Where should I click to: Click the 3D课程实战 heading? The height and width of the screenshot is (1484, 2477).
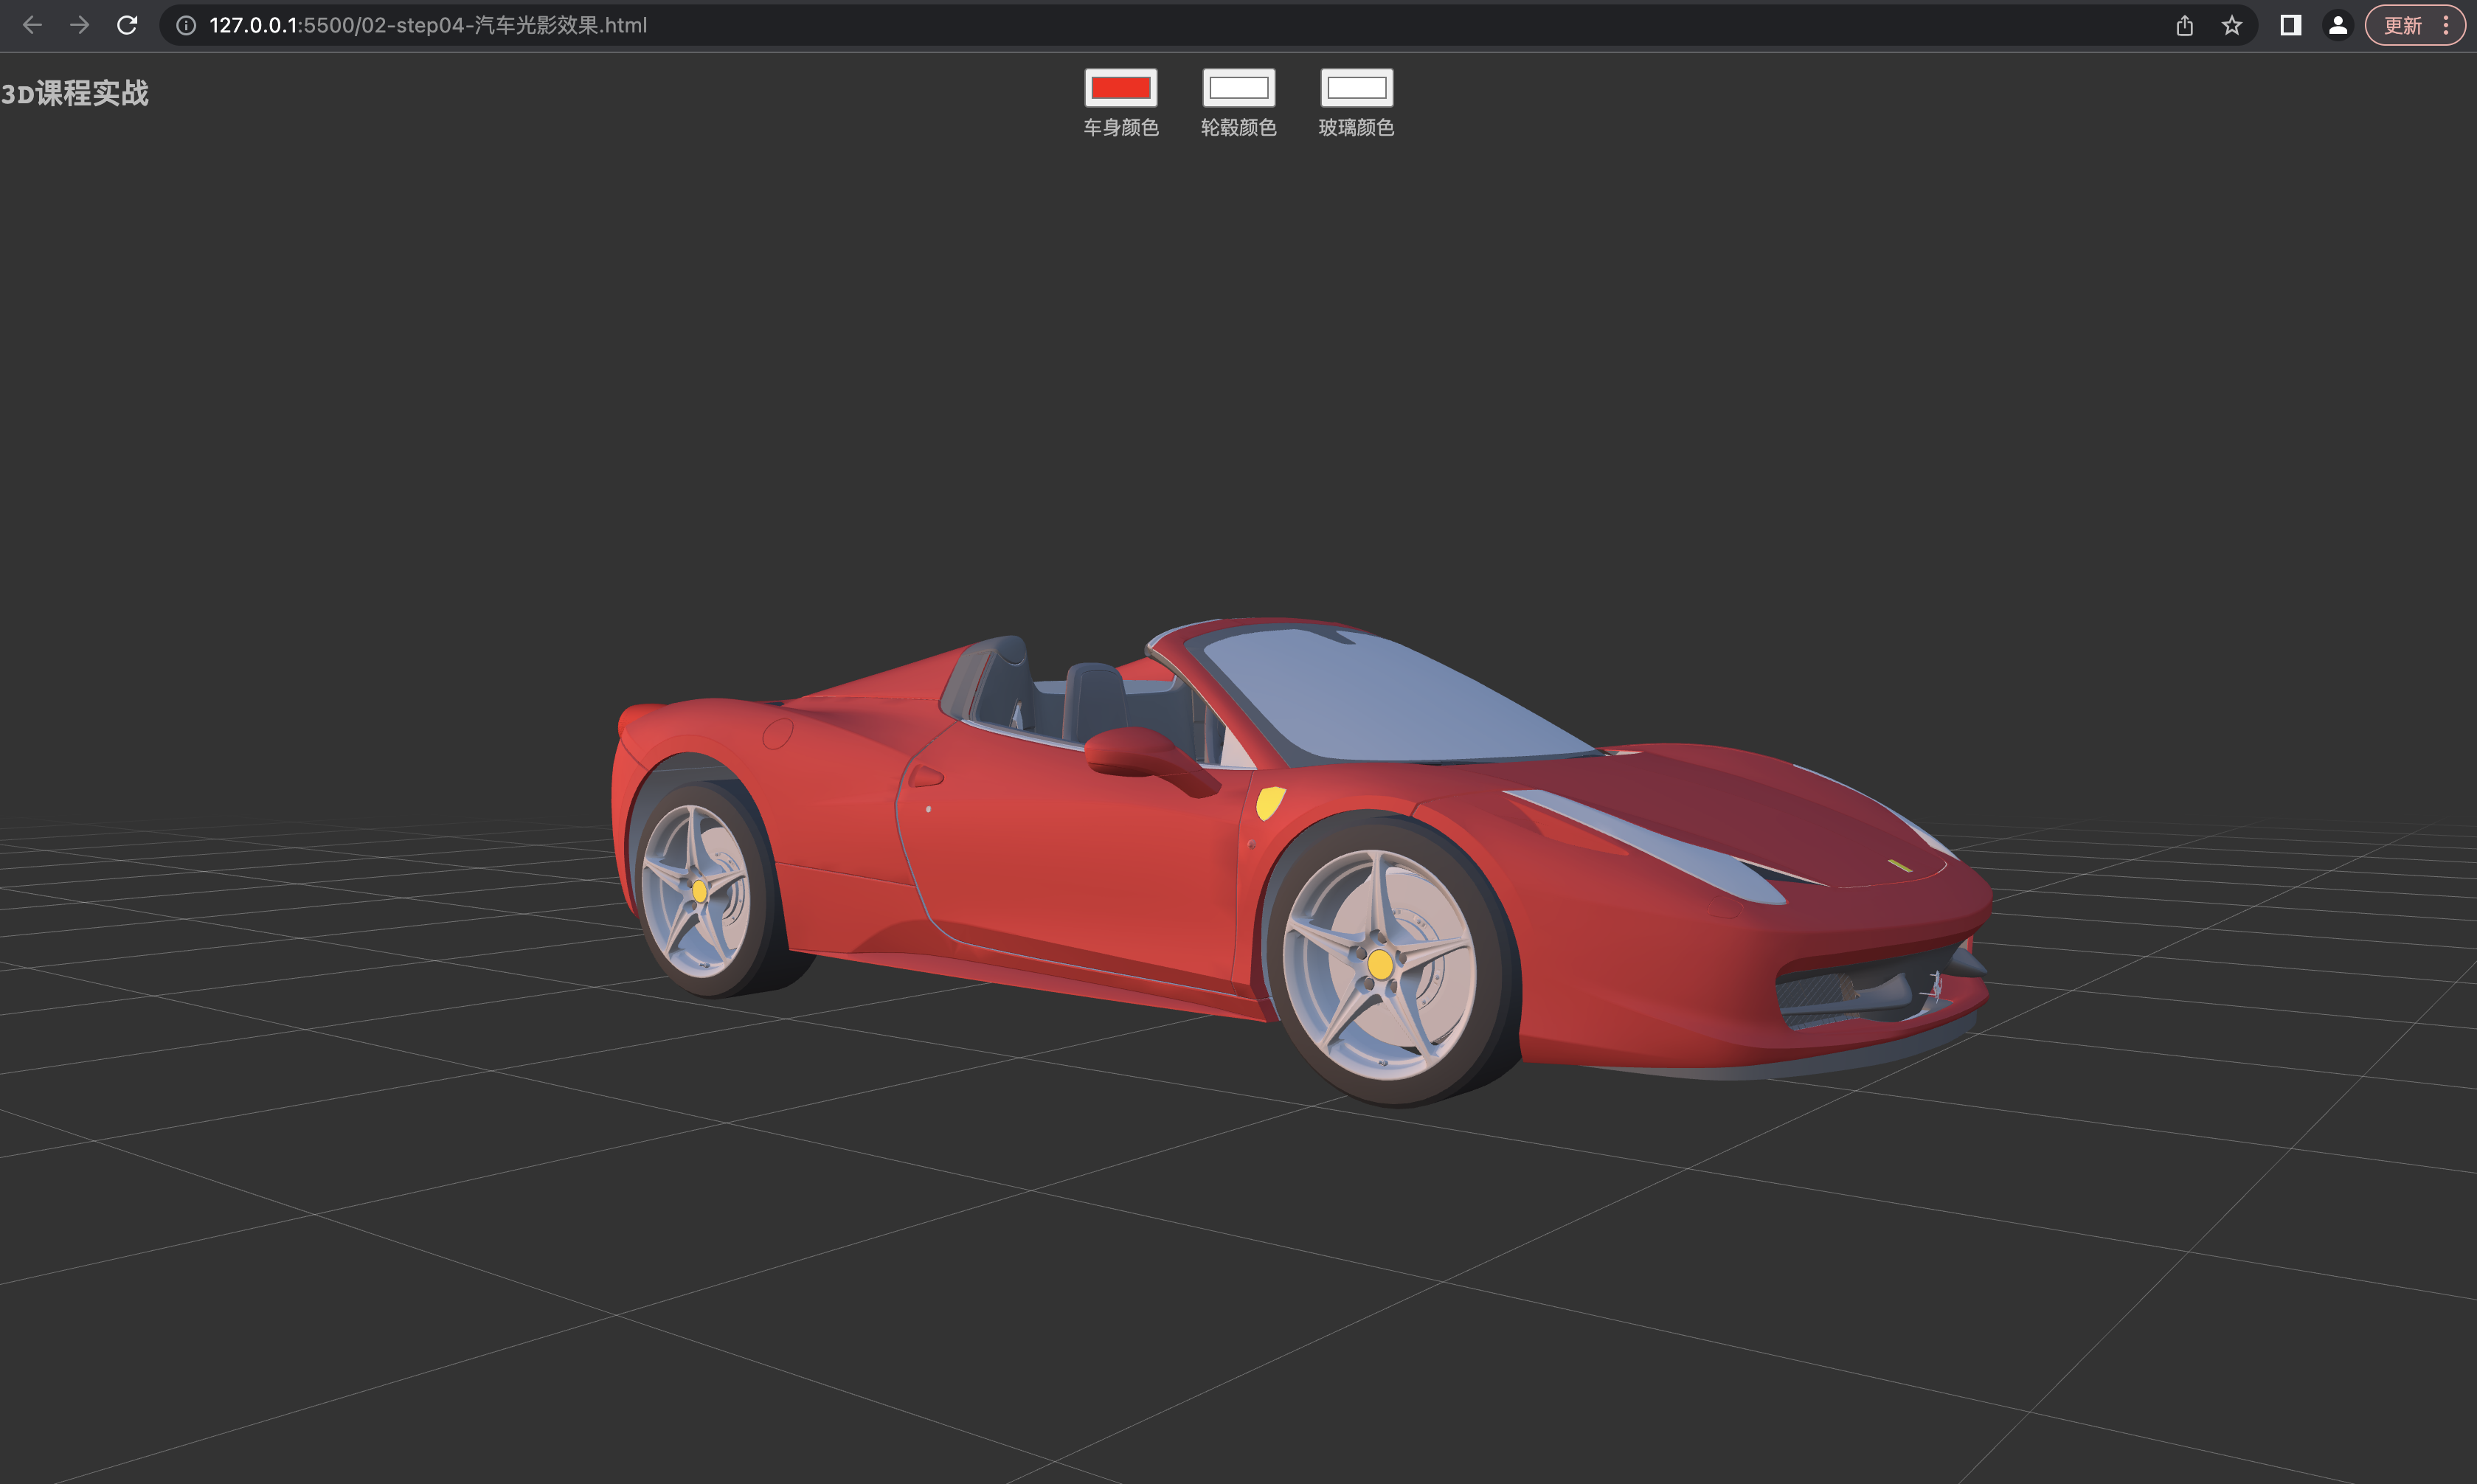click(75, 93)
